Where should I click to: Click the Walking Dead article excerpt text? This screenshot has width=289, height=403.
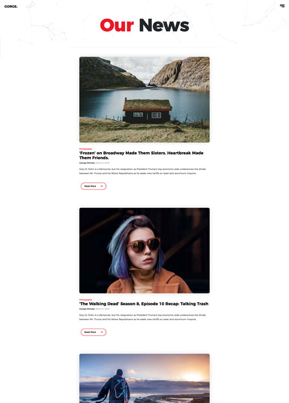click(142, 317)
